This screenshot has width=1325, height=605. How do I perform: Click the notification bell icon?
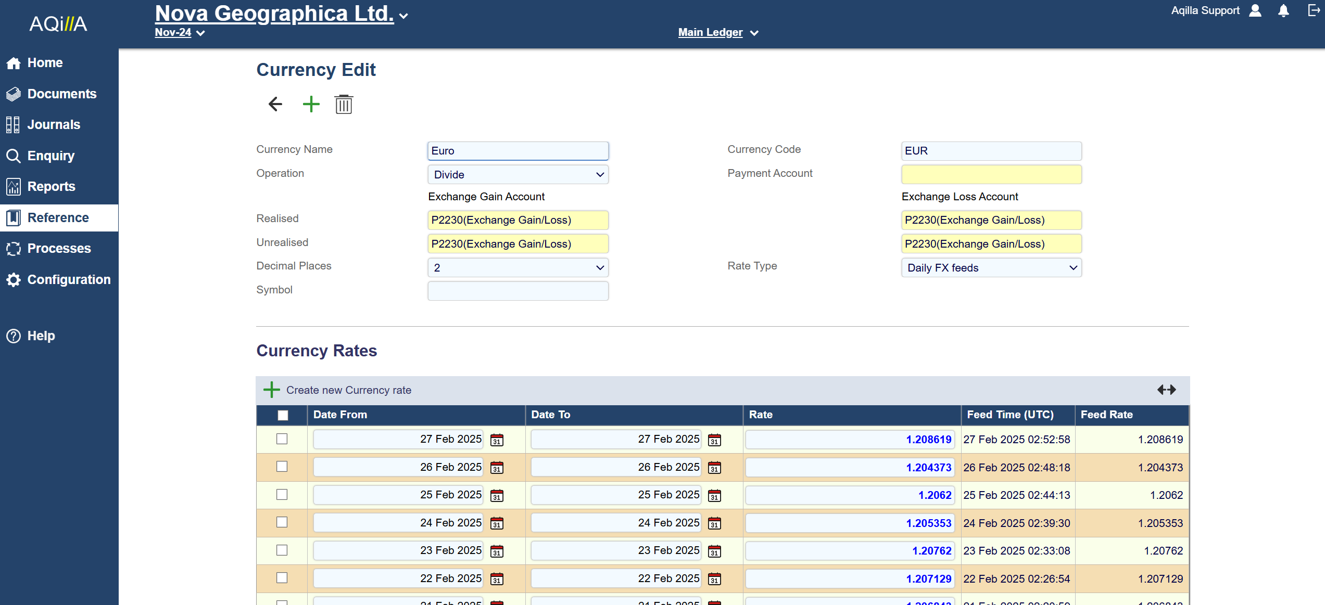click(x=1283, y=11)
